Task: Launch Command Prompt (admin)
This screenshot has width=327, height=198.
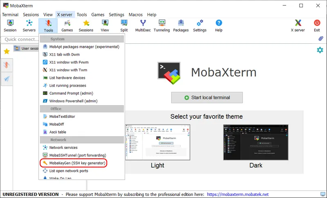Action: coord(82,93)
